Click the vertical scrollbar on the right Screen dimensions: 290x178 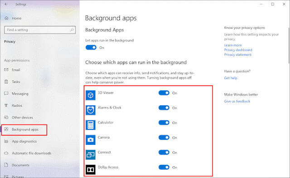point(289,45)
